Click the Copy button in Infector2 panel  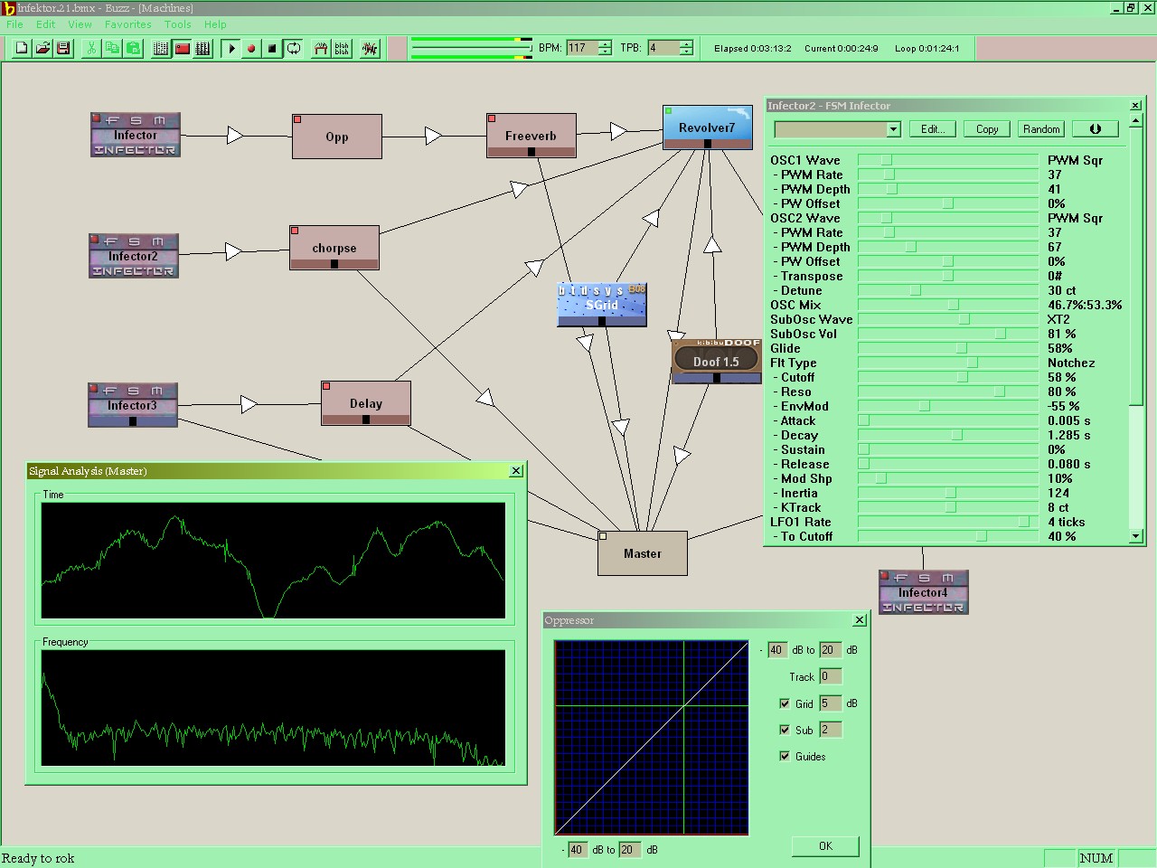coord(987,129)
